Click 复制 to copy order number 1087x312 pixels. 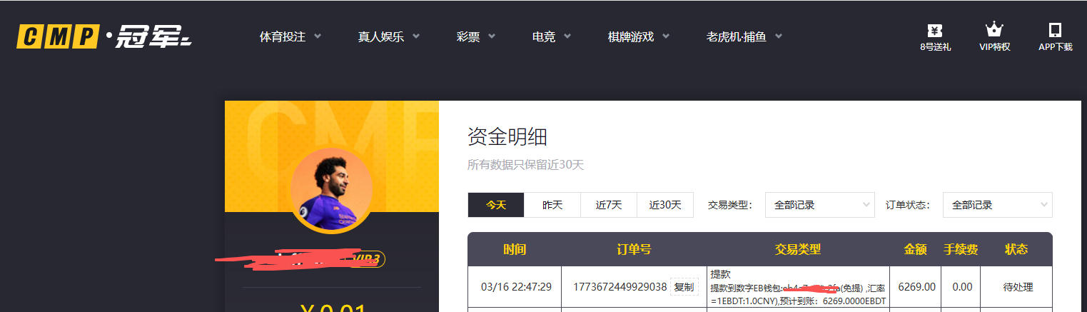click(x=684, y=287)
